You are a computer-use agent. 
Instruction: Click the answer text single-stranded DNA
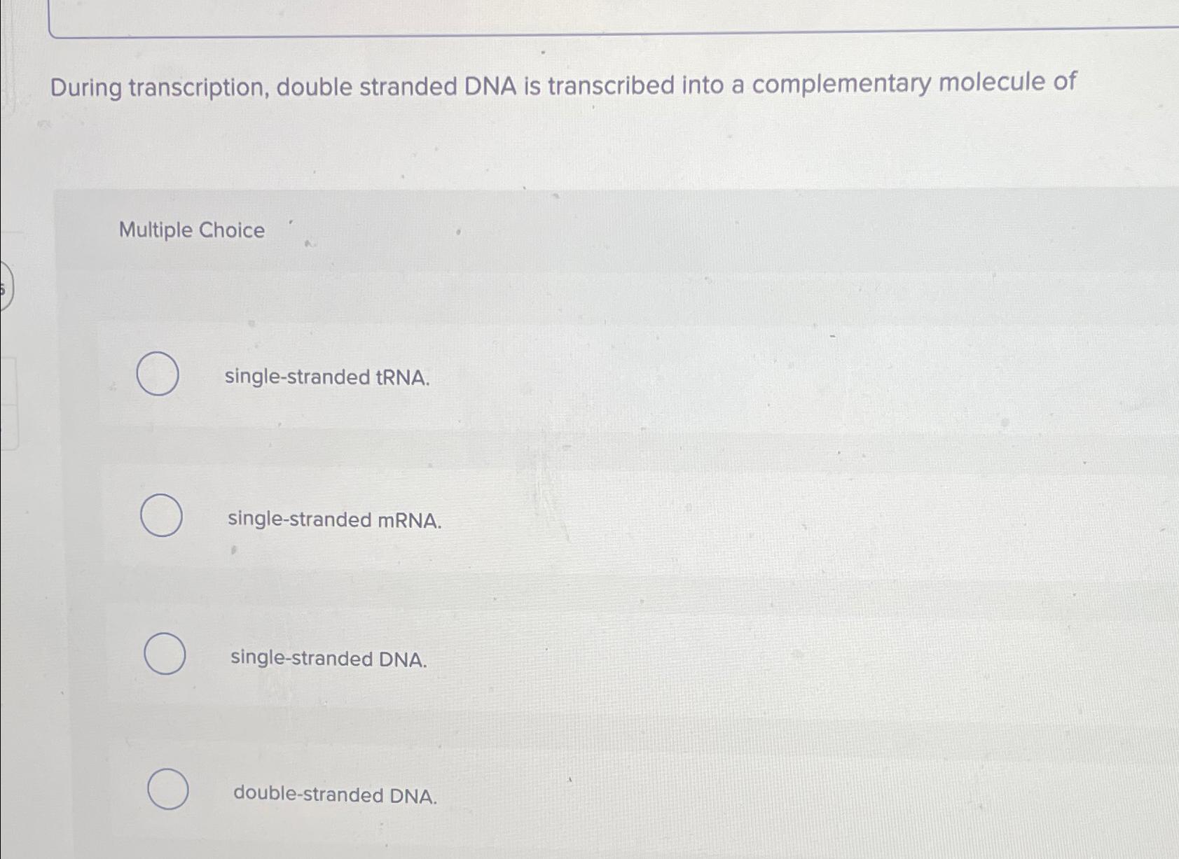point(327,658)
